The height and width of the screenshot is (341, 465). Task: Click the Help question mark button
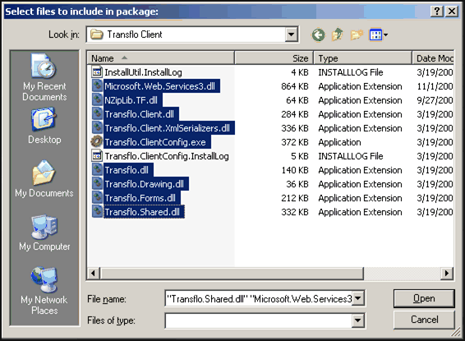coord(437,12)
